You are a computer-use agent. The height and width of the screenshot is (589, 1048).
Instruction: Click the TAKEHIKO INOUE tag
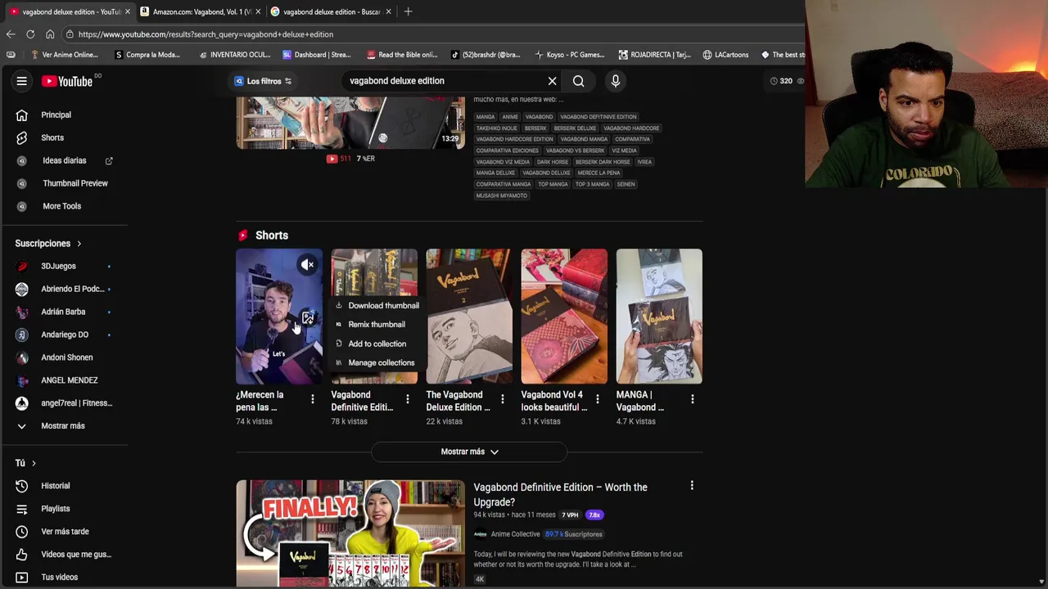[497, 128]
